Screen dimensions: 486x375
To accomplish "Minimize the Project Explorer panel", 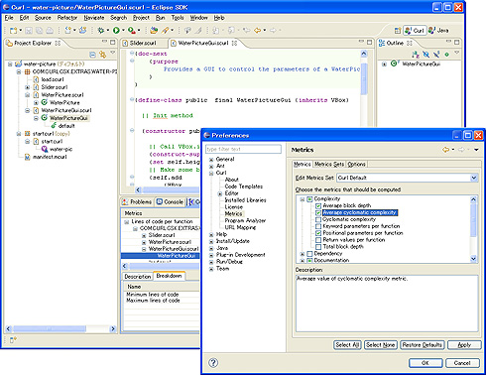I will tap(104, 42).
